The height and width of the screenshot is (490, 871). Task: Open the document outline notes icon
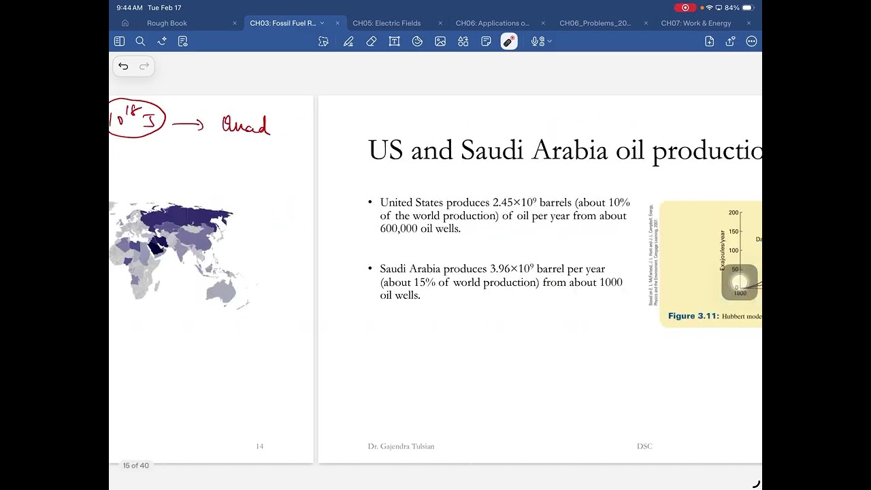pyautogui.click(x=182, y=42)
